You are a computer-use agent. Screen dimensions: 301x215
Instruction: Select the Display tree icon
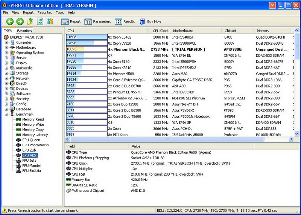(12, 63)
